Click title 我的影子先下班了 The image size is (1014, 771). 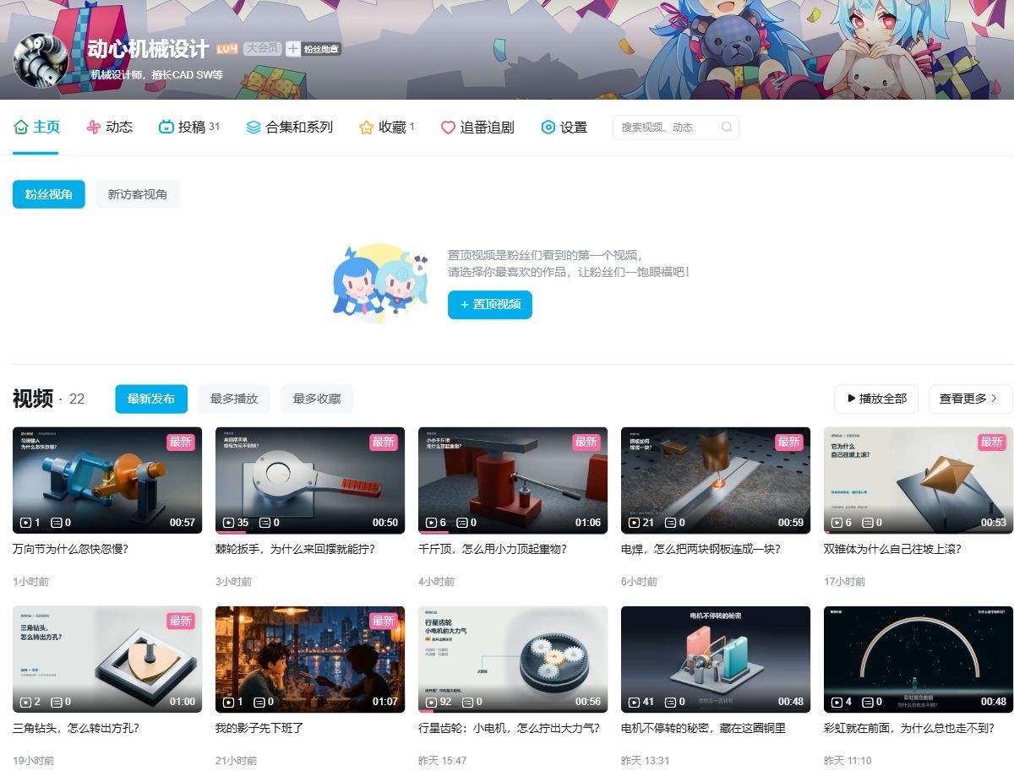coord(259,728)
